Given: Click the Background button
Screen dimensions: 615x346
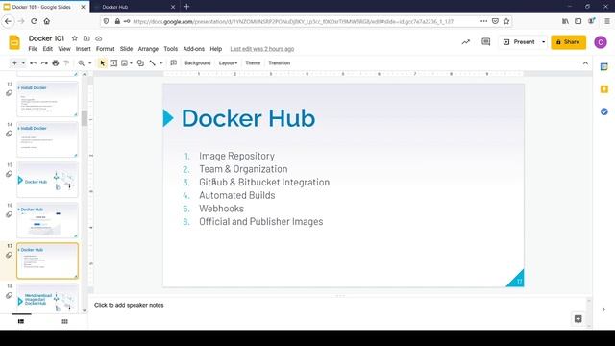Looking at the screenshot, I should tap(198, 63).
